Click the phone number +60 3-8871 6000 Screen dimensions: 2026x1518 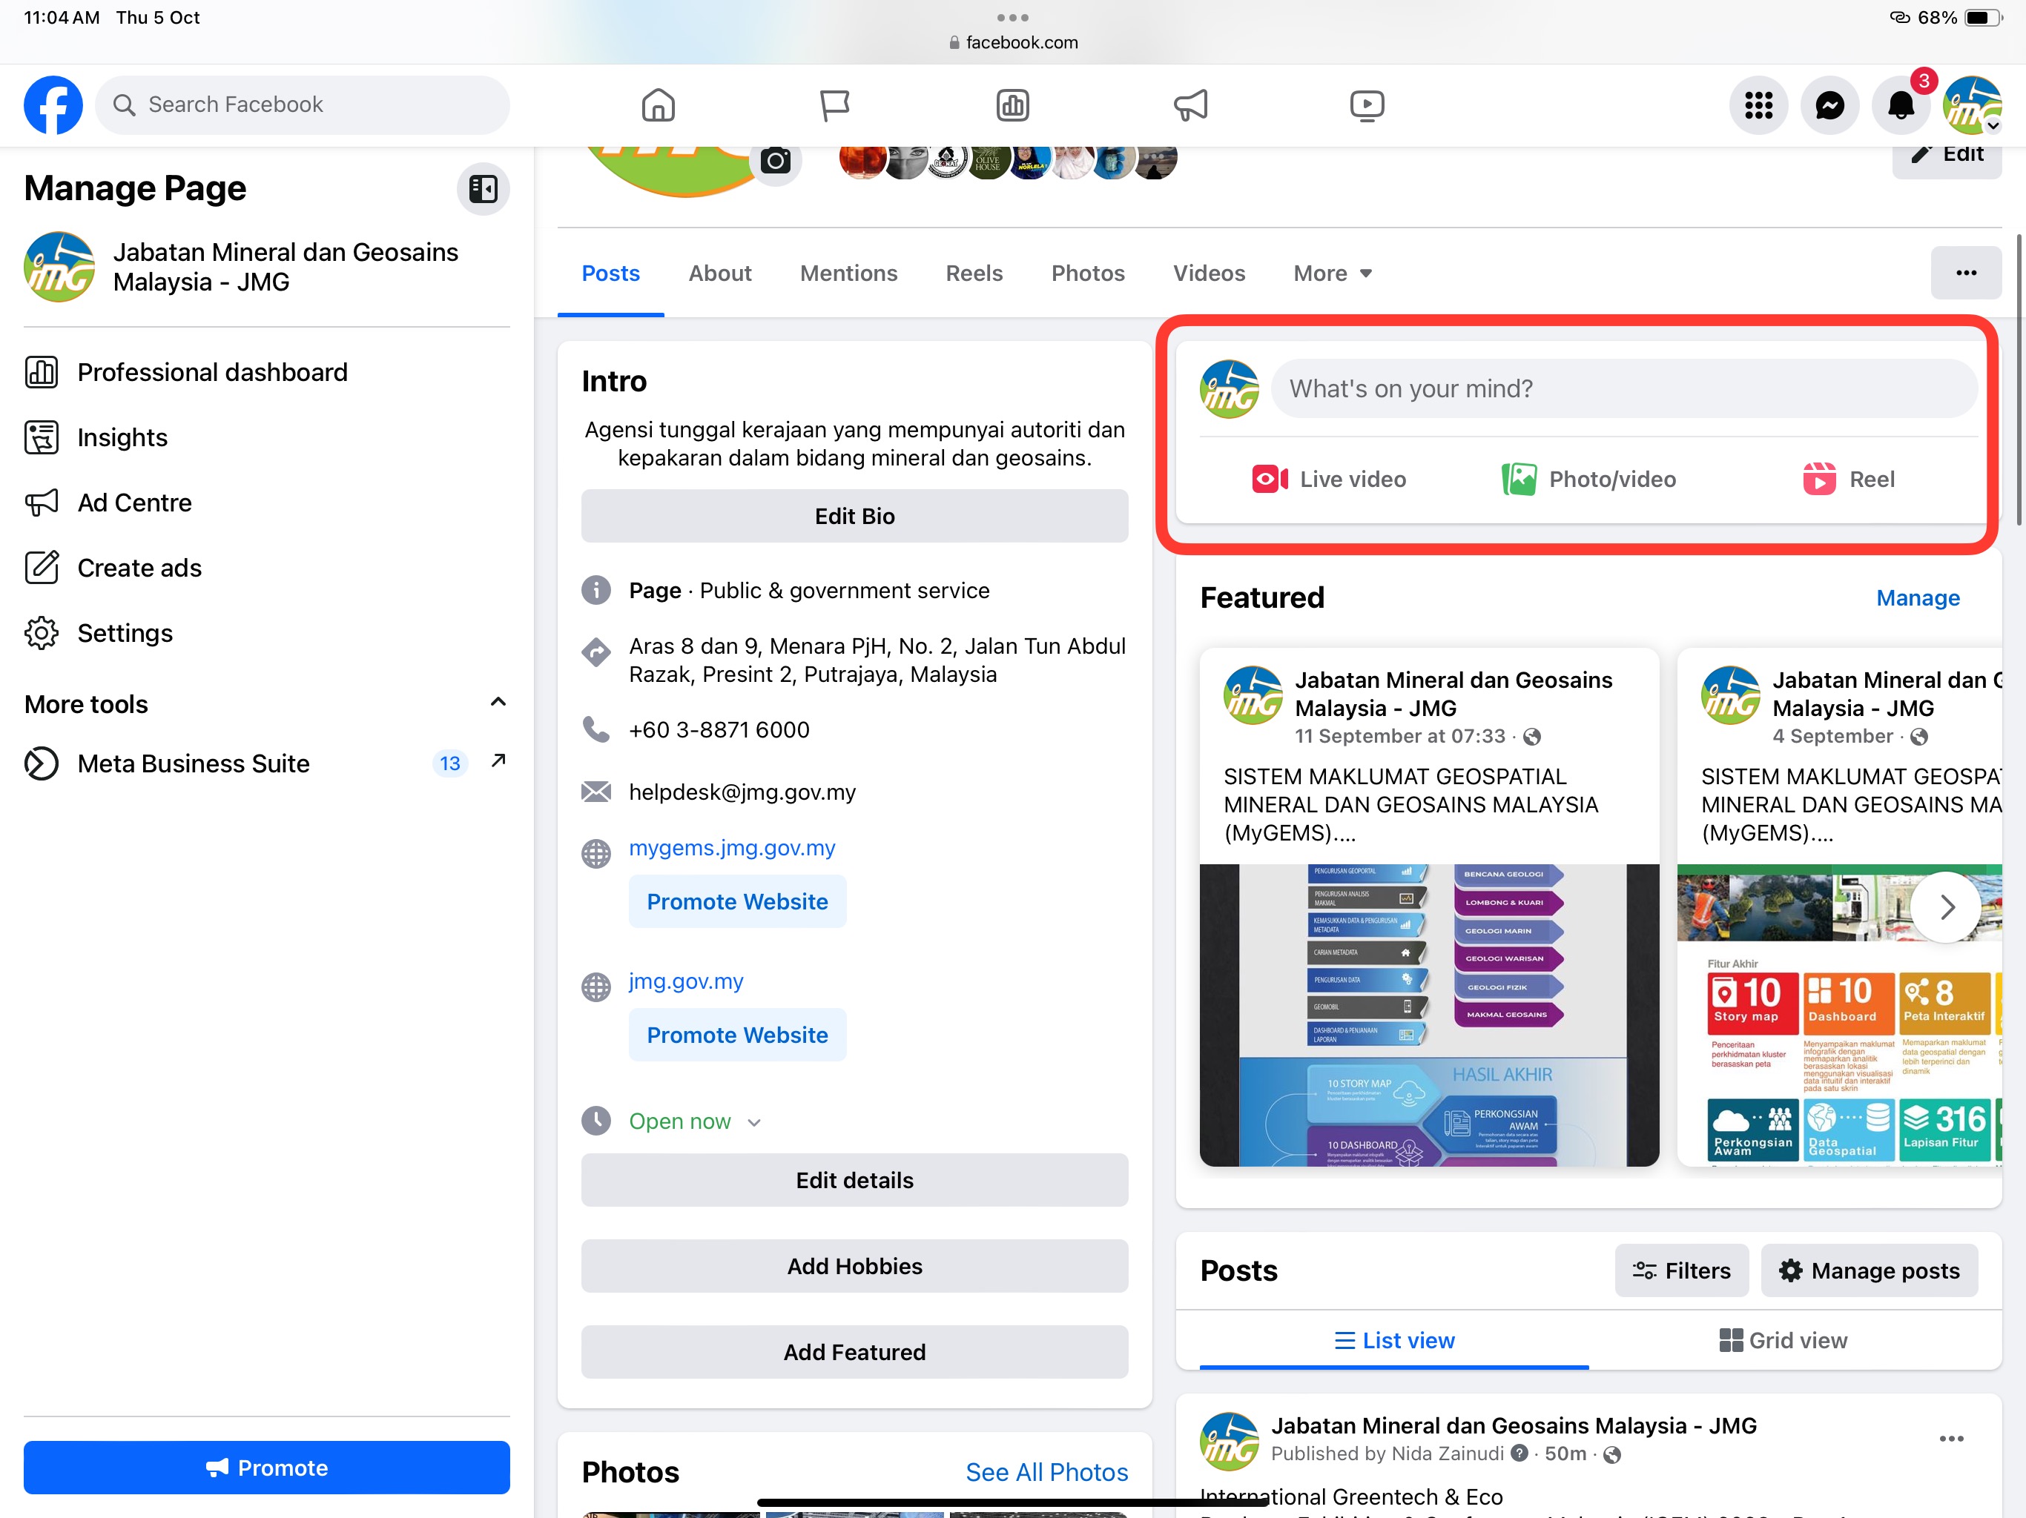click(x=719, y=729)
